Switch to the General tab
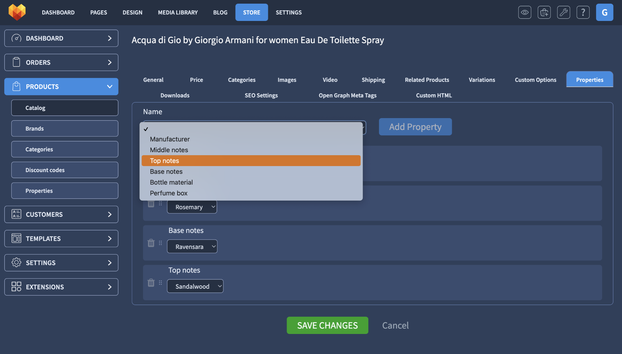Image resolution: width=622 pixels, height=354 pixels. 153,80
